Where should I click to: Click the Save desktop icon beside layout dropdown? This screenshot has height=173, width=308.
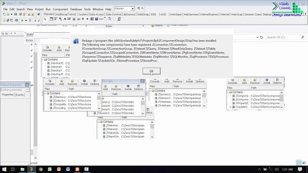coord(139,9)
